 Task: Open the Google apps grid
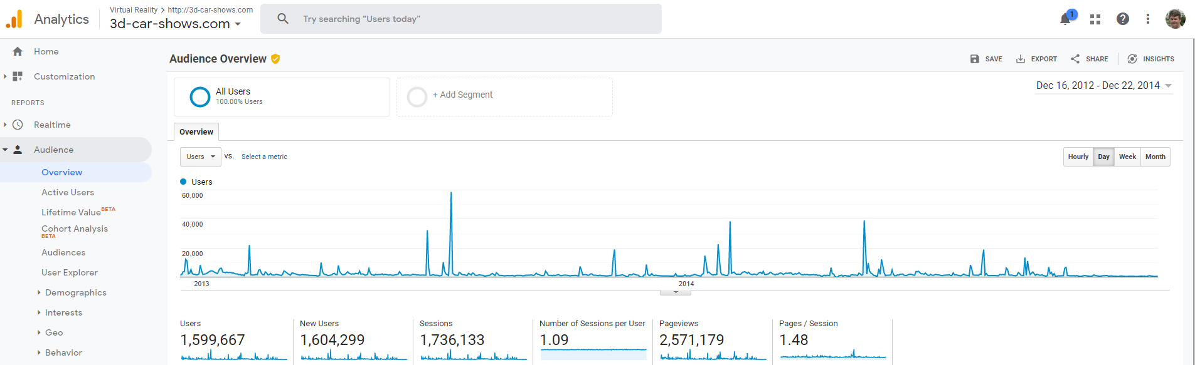coord(1095,19)
